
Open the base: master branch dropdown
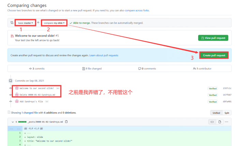(26, 23)
